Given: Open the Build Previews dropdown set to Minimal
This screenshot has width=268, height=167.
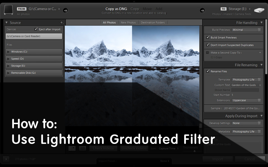Looking at the screenshot, I should pyautogui.click(x=246, y=30).
